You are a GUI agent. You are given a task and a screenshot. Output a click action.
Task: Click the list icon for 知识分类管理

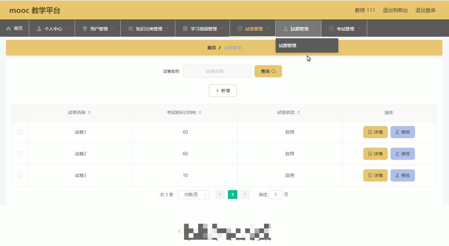point(130,29)
